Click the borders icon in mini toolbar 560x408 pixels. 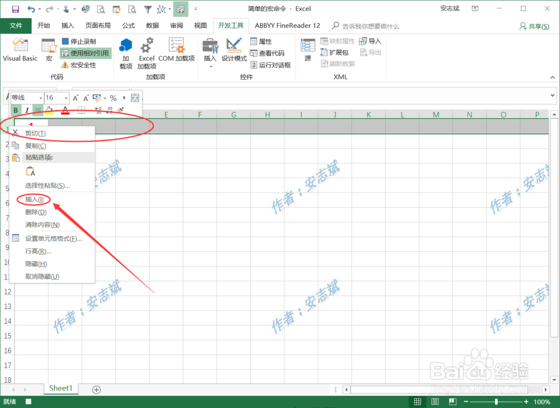(x=82, y=110)
